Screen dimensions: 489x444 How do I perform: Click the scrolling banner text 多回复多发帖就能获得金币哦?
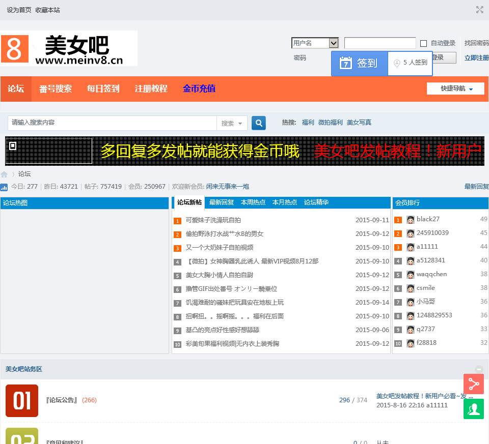pyautogui.click(x=200, y=151)
